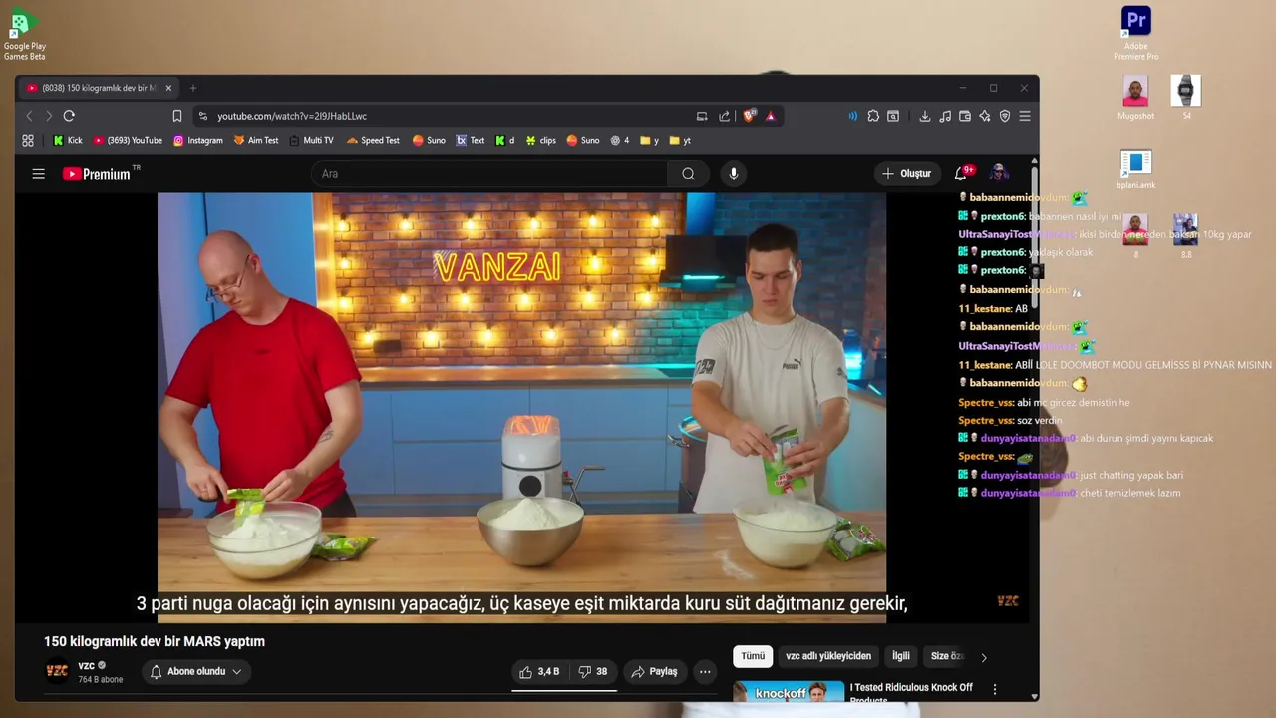
Task: Open the Brave Shields lion icon
Action: 749,116
